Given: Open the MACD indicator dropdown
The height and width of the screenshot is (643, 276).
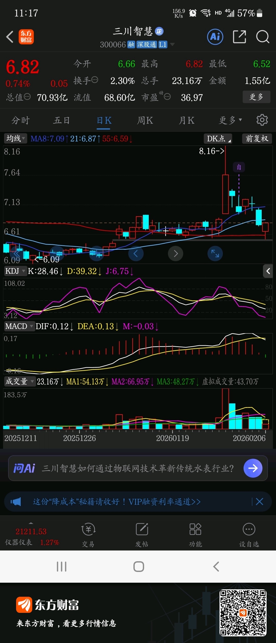Looking at the screenshot, I should tap(19, 326).
